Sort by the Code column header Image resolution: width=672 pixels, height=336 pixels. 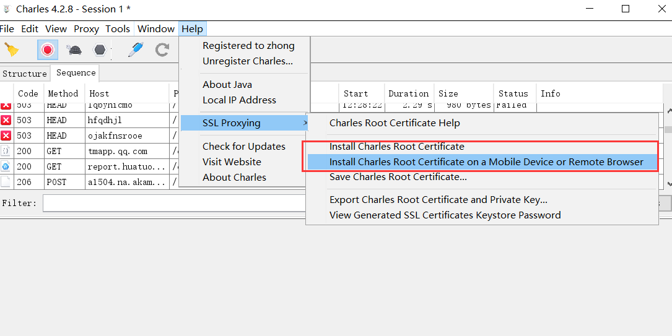point(28,93)
